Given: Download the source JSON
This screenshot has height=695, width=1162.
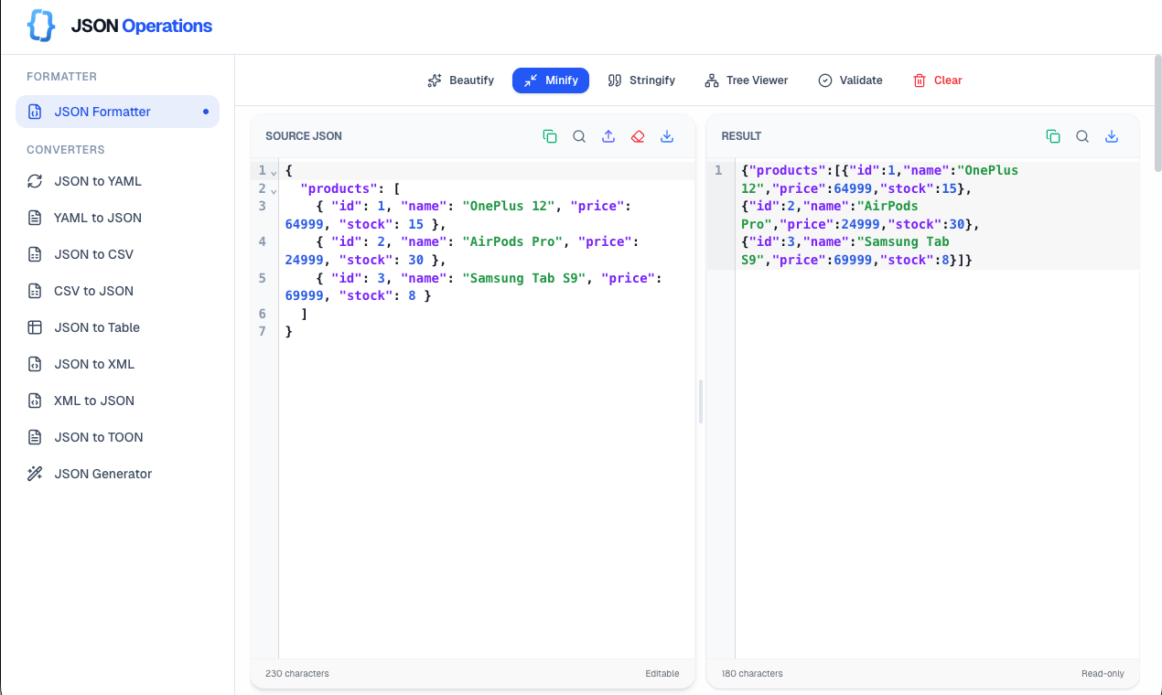Looking at the screenshot, I should tap(667, 135).
